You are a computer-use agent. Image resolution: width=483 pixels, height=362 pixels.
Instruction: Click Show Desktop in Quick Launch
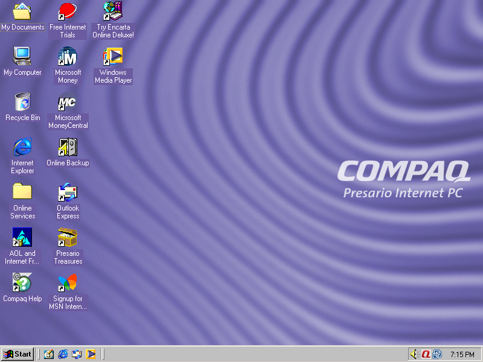[x=49, y=354]
